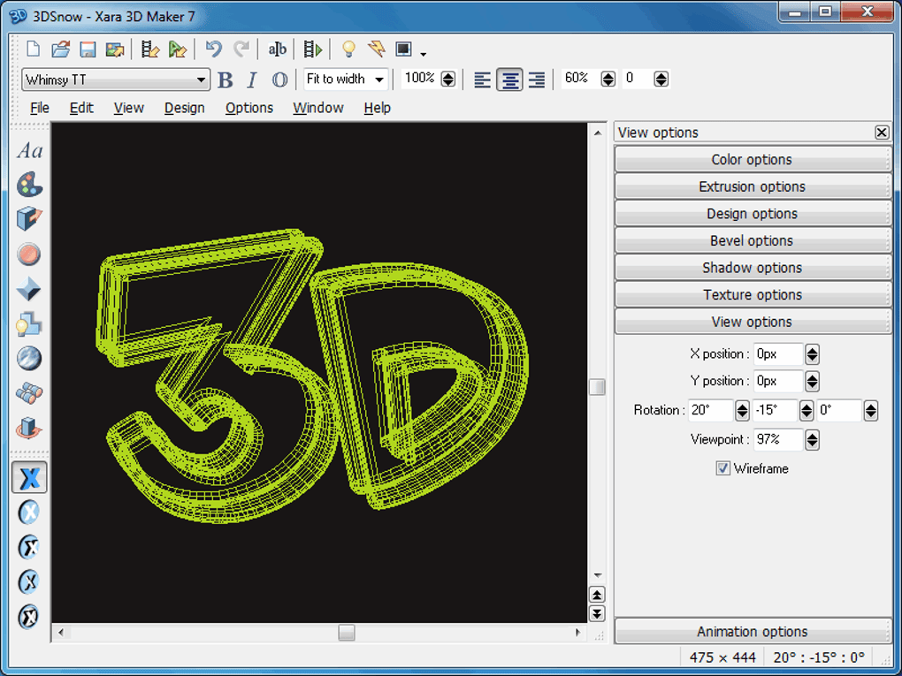Click the New document icon
Screen dimensions: 902x676
click(34, 49)
